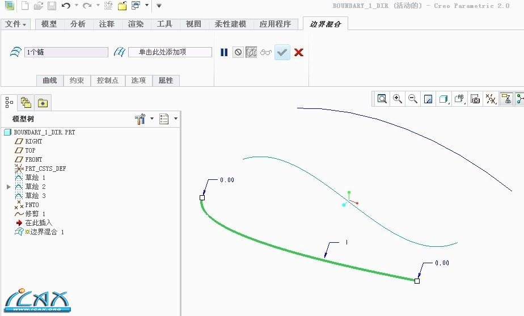Switch to the 工具 ribbon tab
Viewport: 524px width, 316px height.
164,24
